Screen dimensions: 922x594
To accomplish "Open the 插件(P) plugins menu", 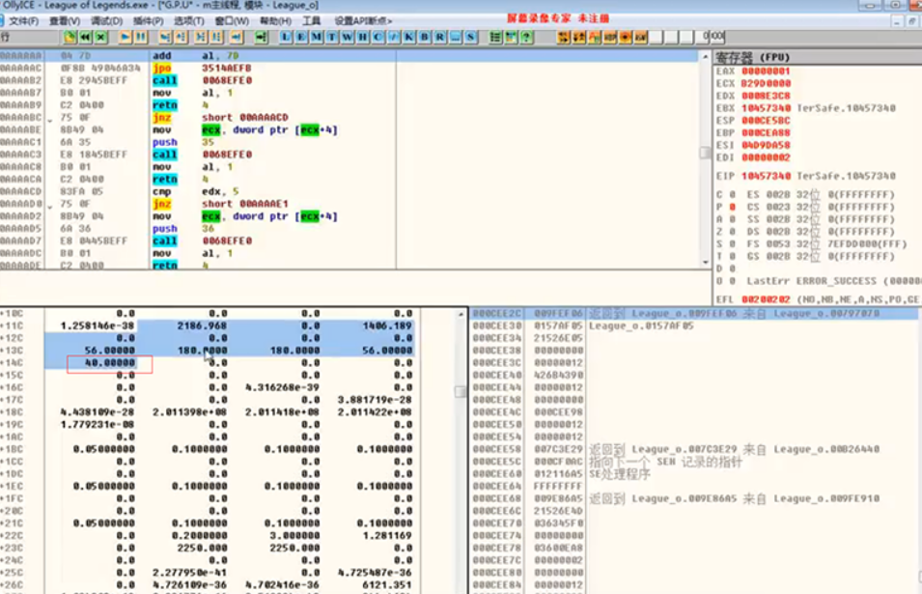I will (148, 20).
